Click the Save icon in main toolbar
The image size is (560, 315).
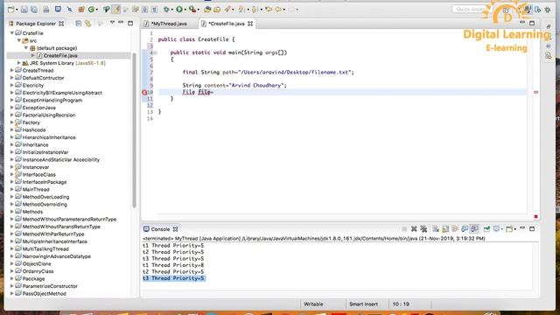(x=24, y=10)
